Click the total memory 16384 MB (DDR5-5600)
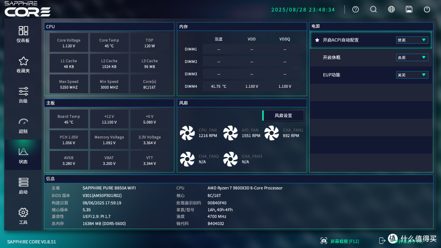The width and height of the screenshot is (441, 248). tap(104, 224)
